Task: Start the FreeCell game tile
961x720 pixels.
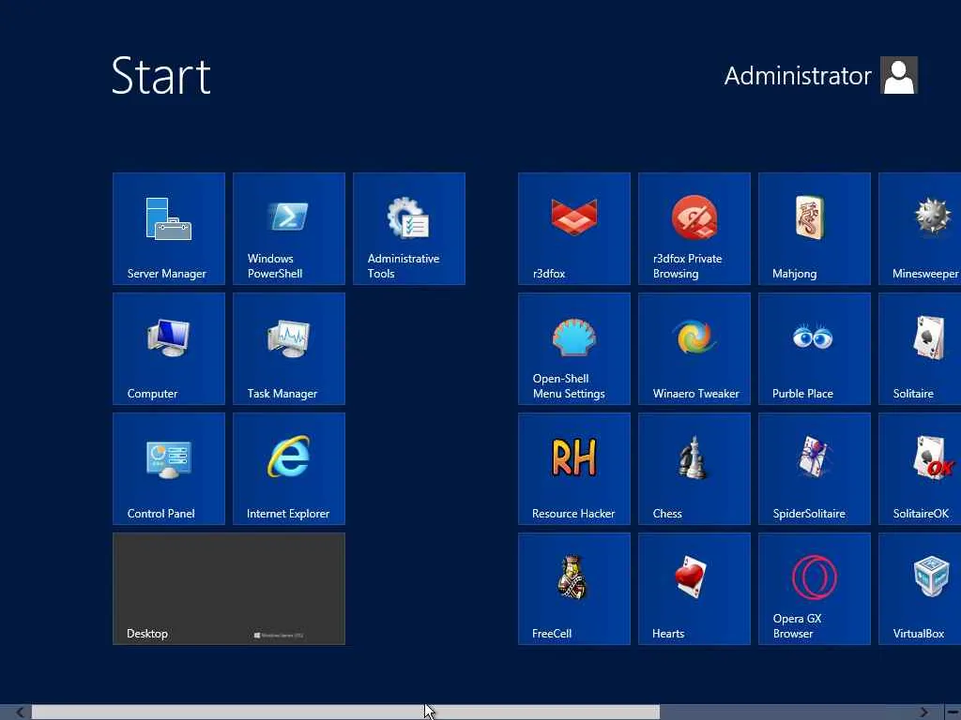Action: coord(573,589)
